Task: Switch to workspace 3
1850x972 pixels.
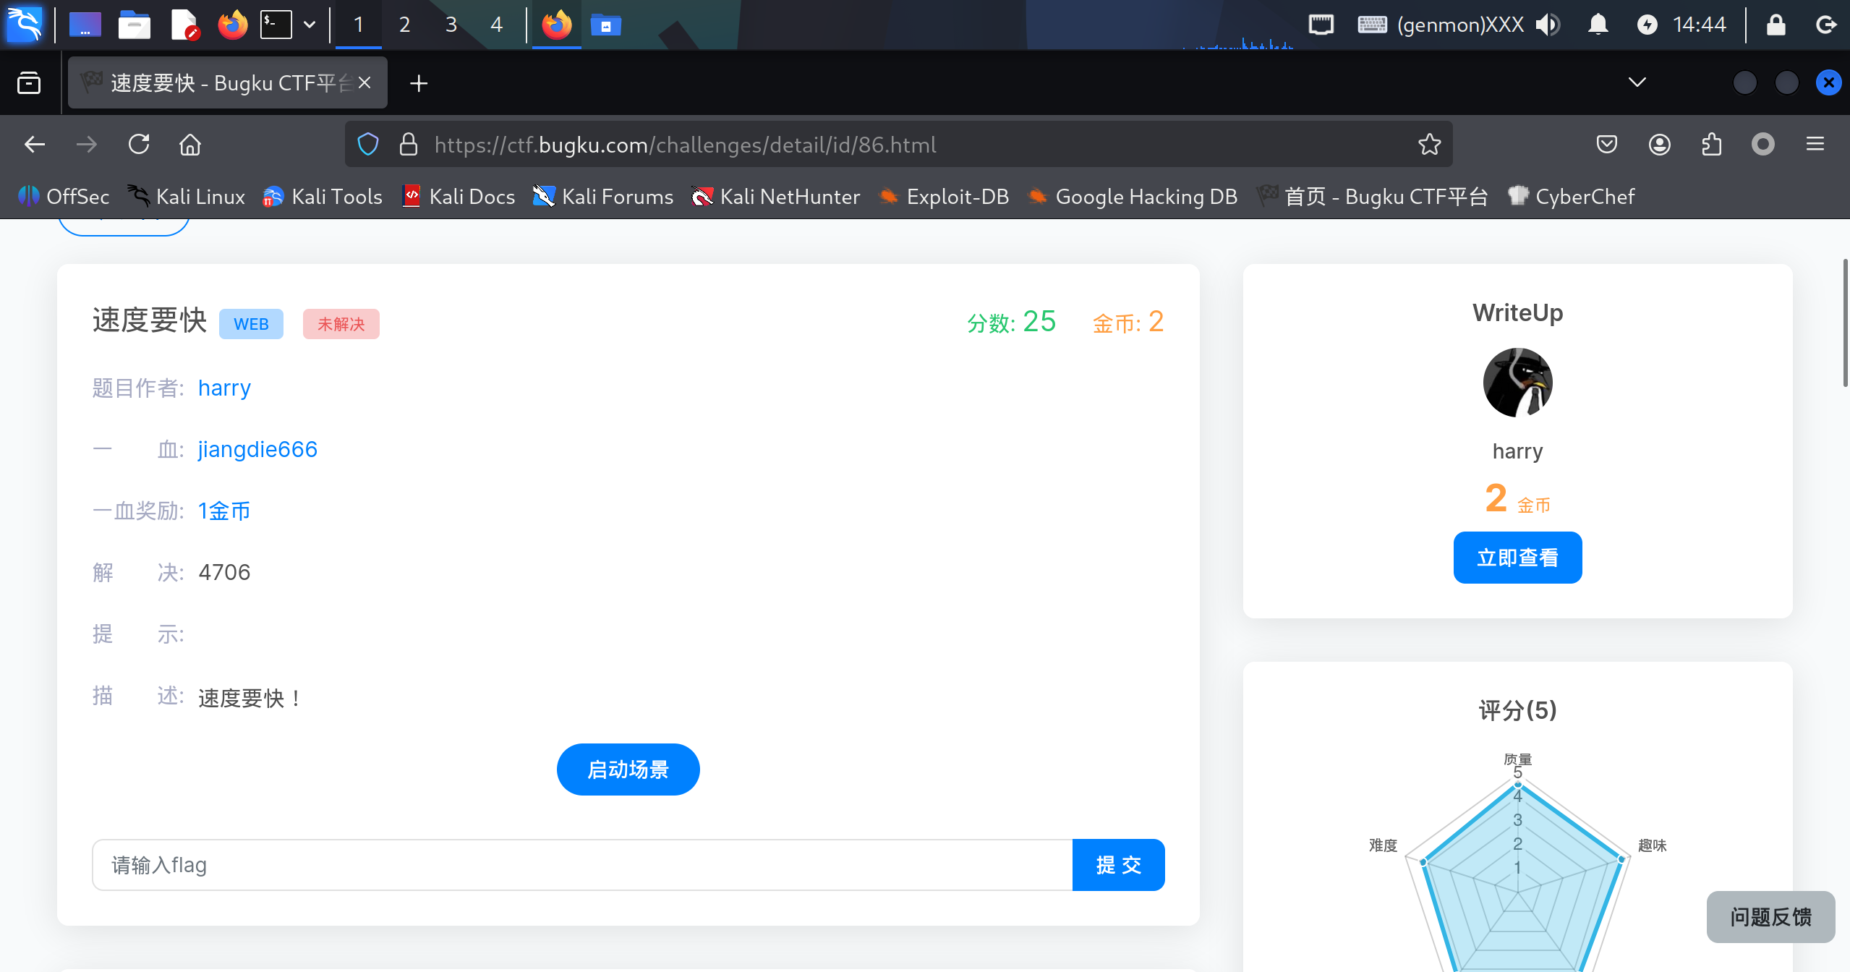Action: [x=451, y=25]
